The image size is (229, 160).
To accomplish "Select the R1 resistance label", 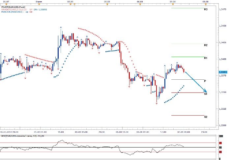I will [206, 58].
